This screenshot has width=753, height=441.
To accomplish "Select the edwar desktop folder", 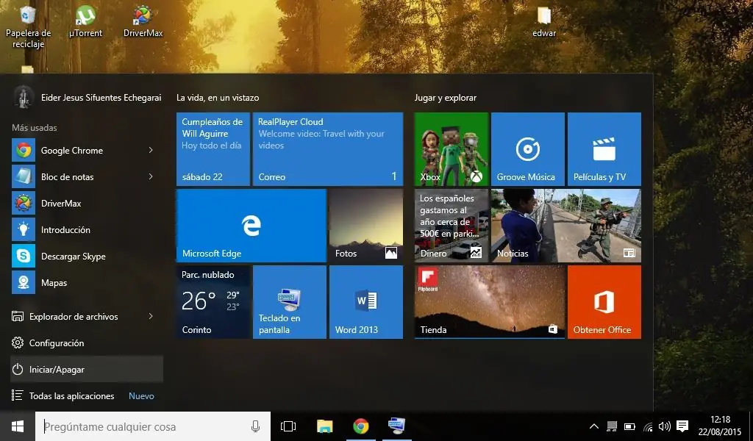I will click(x=544, y=21).
